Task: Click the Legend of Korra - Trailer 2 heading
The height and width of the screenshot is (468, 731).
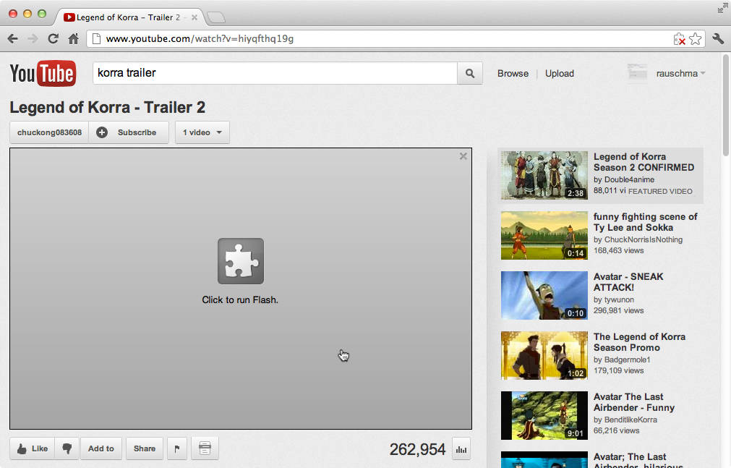Action: pos(107,107)
